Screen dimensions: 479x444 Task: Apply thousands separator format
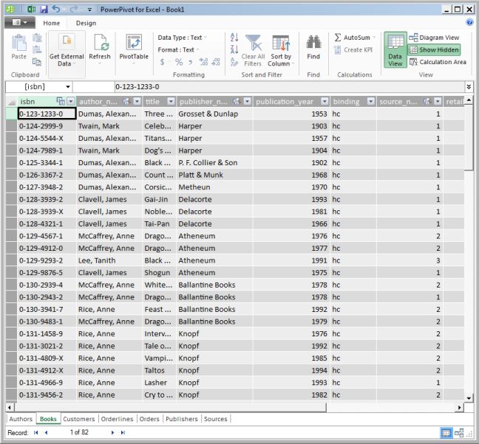[190, 62]
